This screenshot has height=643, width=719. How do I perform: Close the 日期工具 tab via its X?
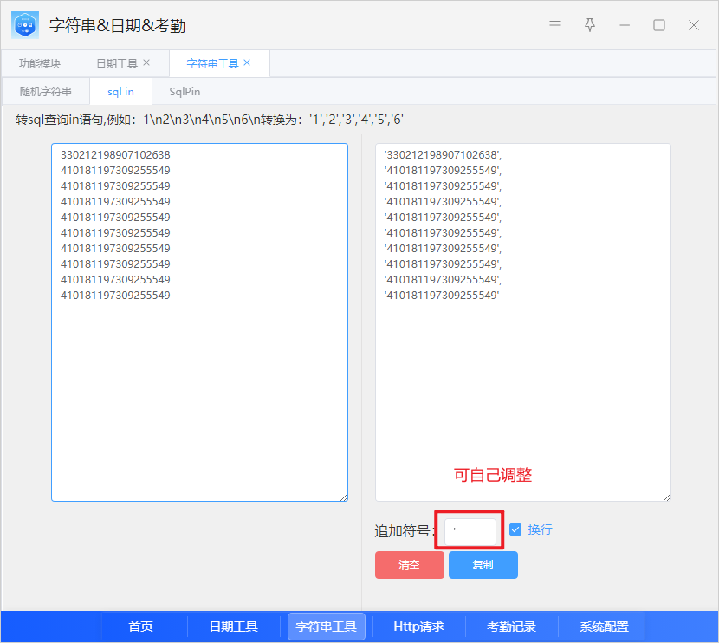coord(146,62)
